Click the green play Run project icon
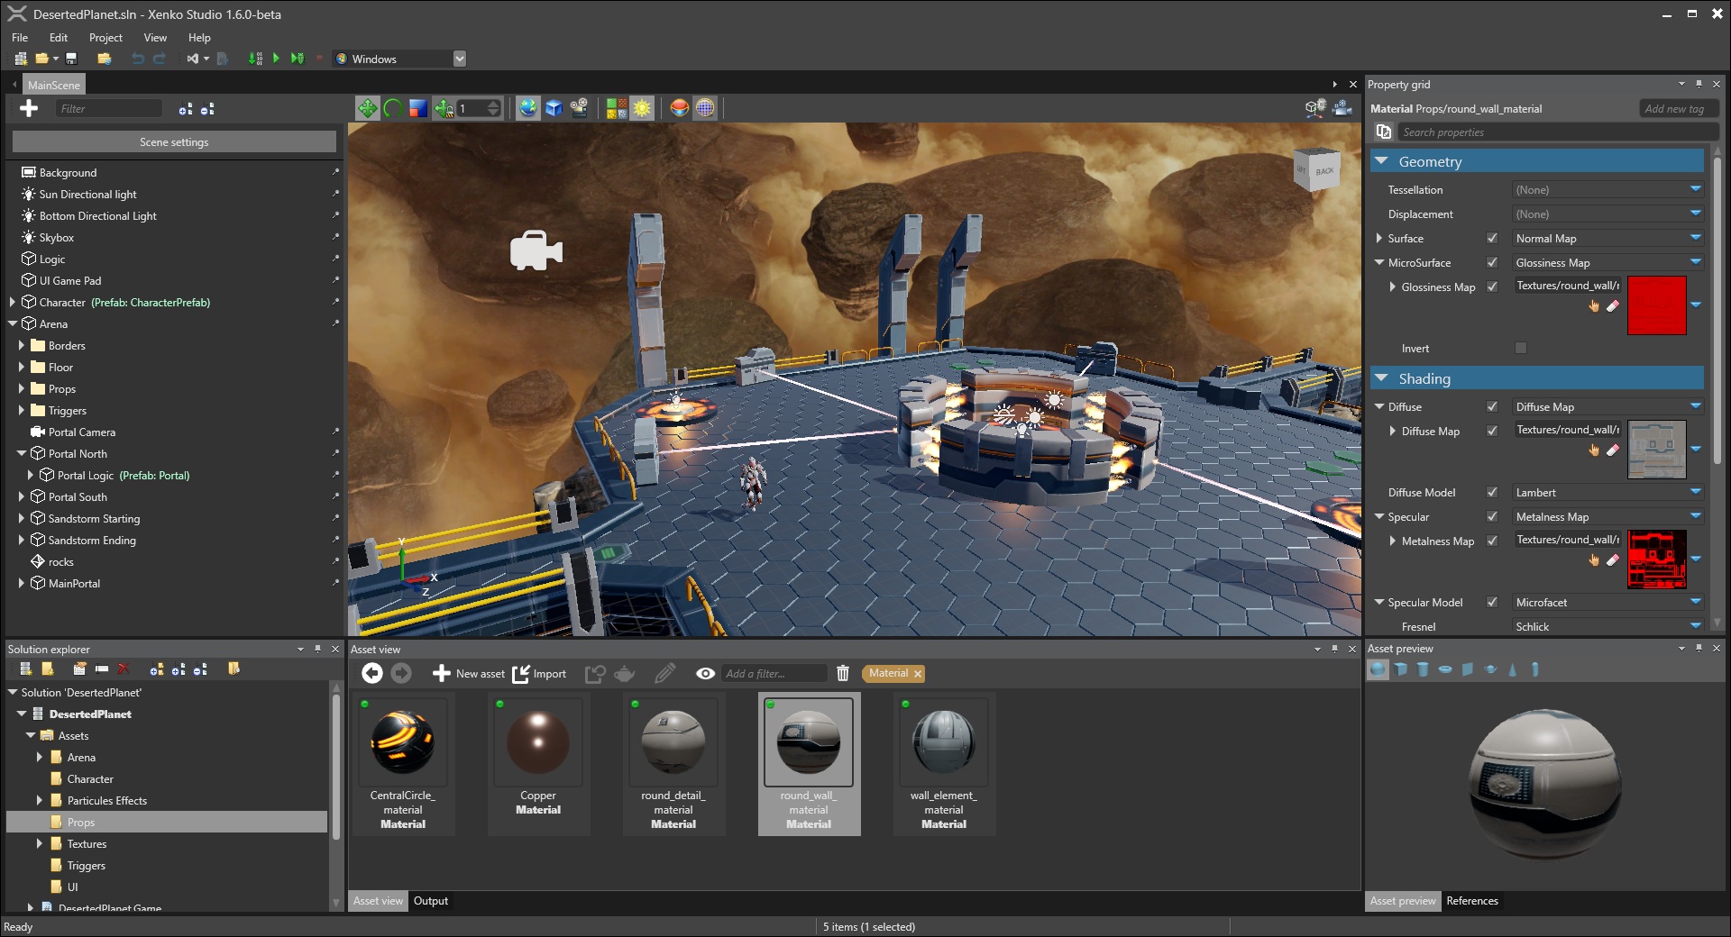 (277, 59)
